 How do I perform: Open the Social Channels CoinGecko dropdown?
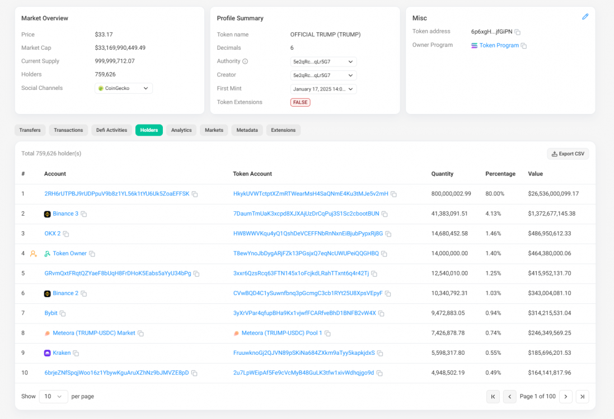tap(124, 88)
